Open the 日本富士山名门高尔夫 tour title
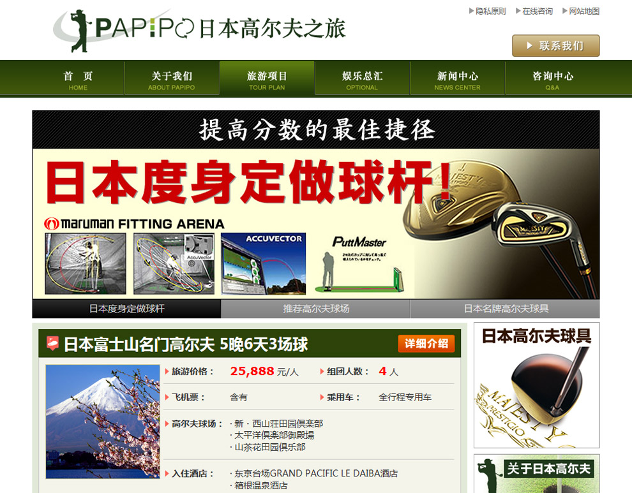 pyautogui.click(x=186, y=344)
